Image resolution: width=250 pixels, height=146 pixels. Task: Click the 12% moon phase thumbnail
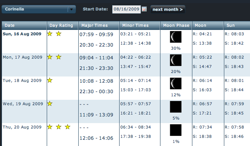point(176,83)
